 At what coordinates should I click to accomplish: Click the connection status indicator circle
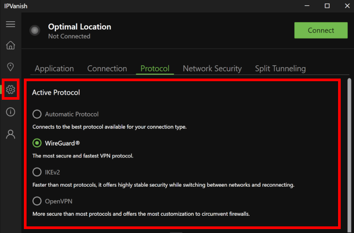tap(35, 30)
